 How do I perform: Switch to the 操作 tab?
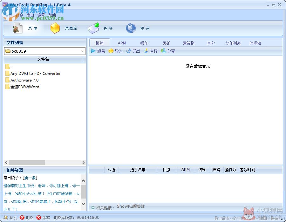pos(144,43)
